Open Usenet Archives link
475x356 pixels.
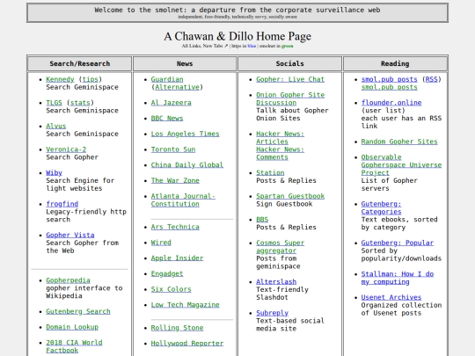(x=391, y=297)
